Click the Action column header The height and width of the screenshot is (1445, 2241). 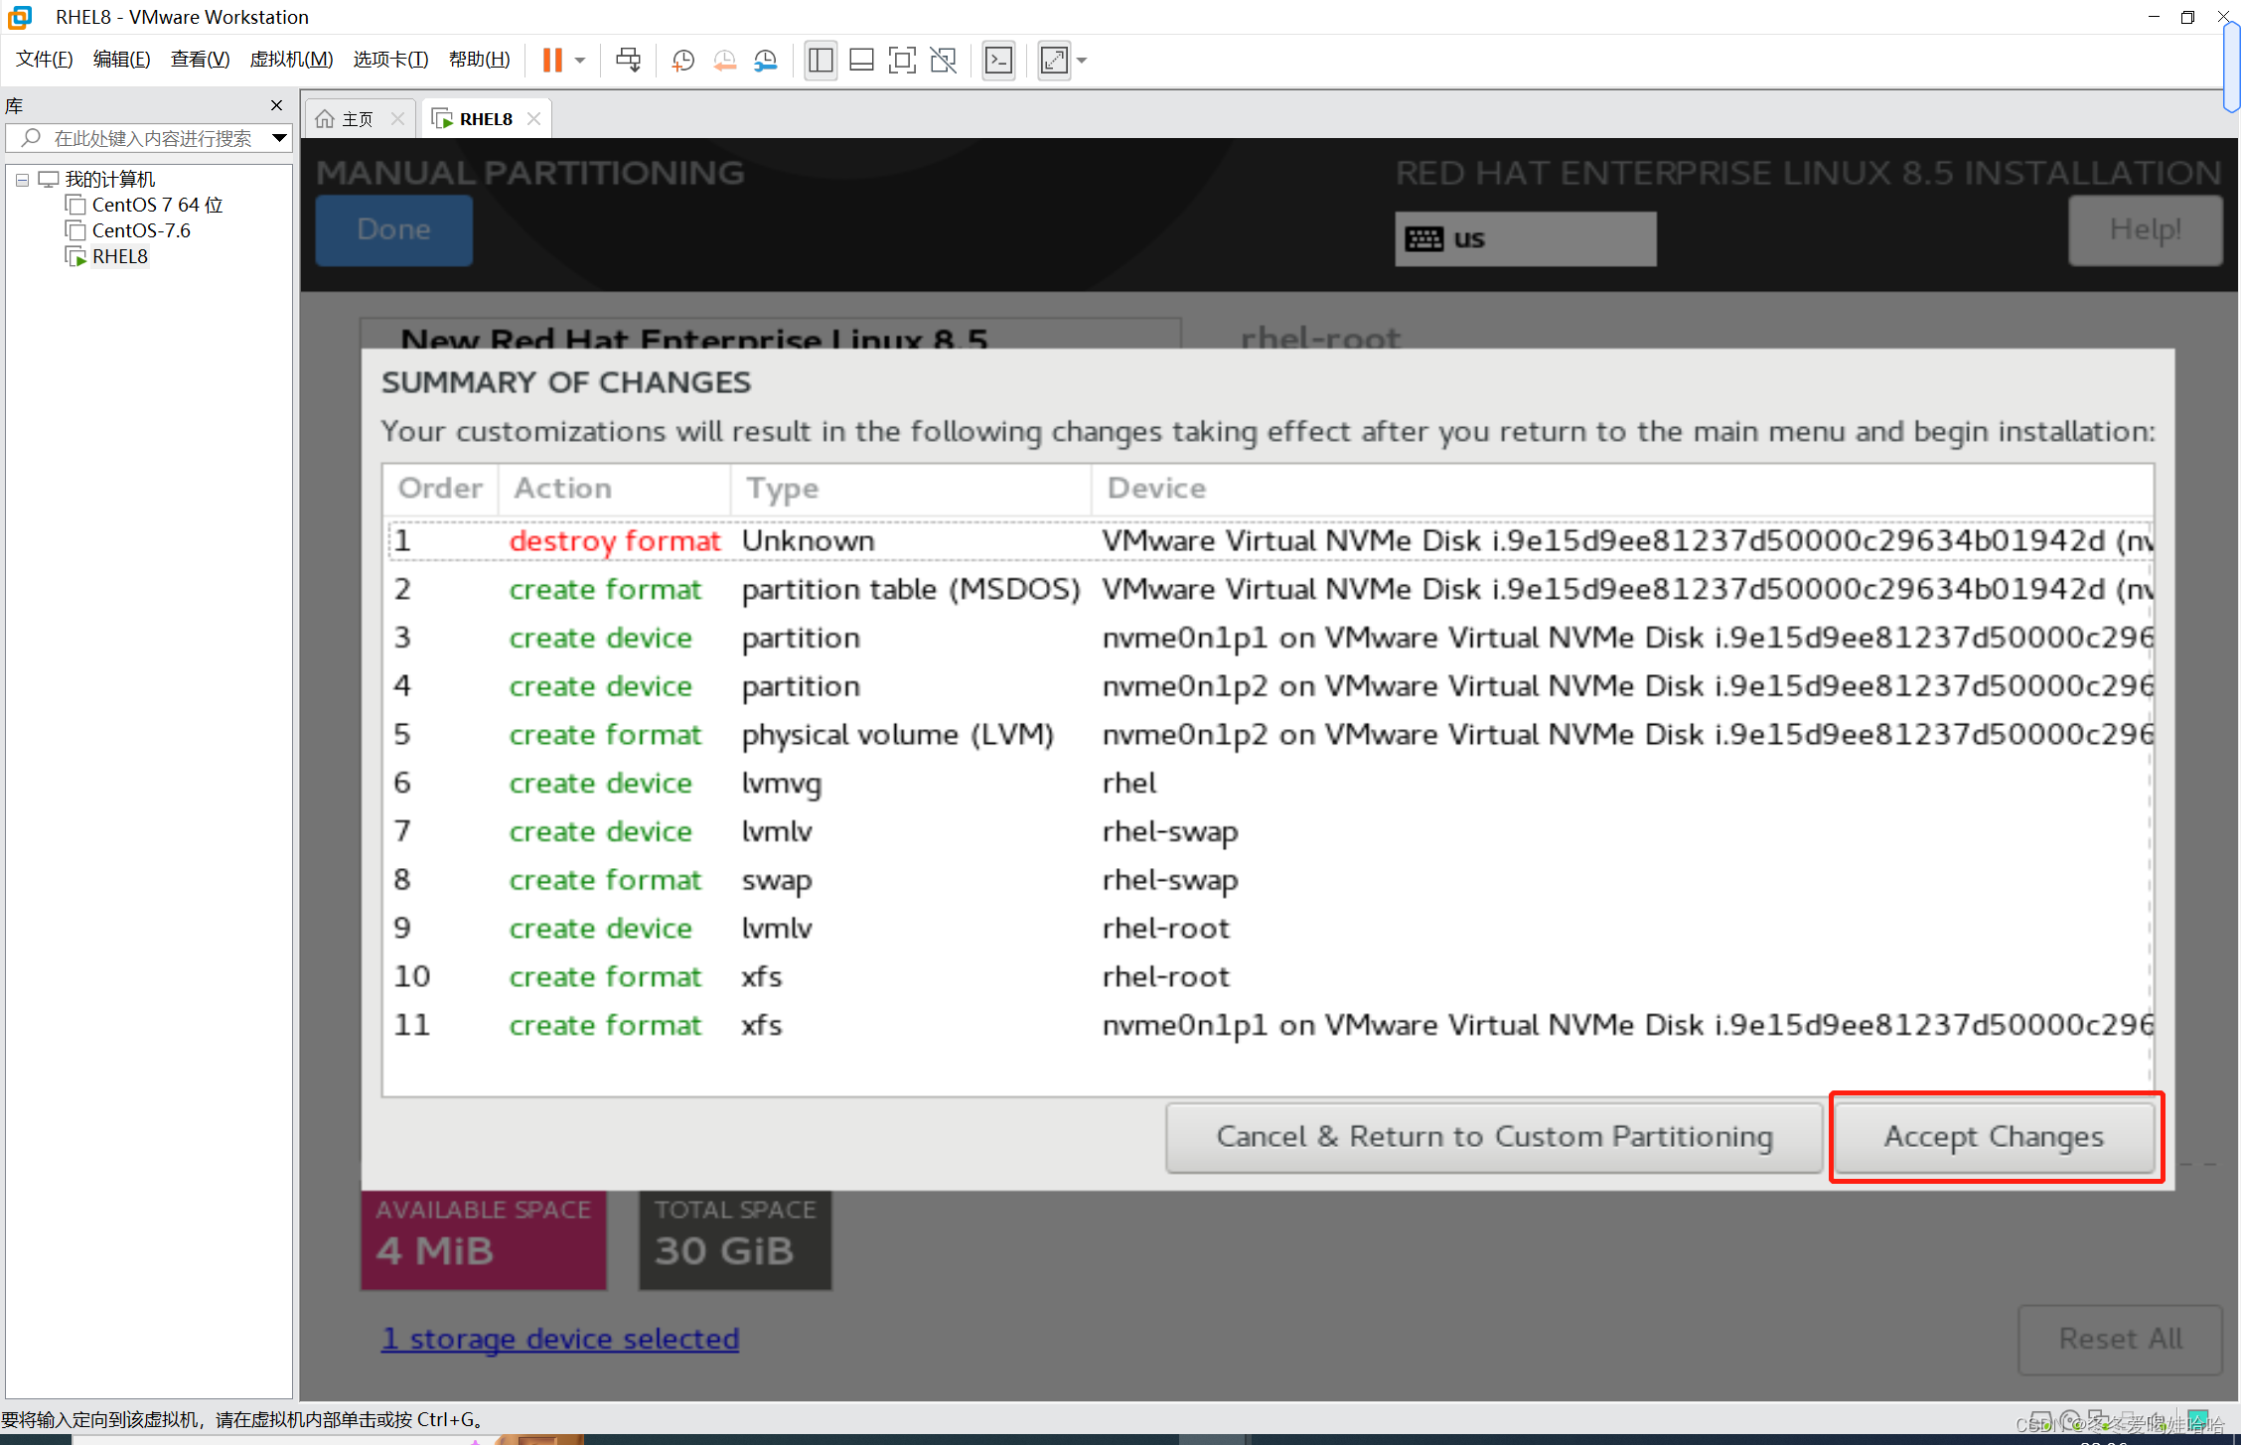[615, 489]
